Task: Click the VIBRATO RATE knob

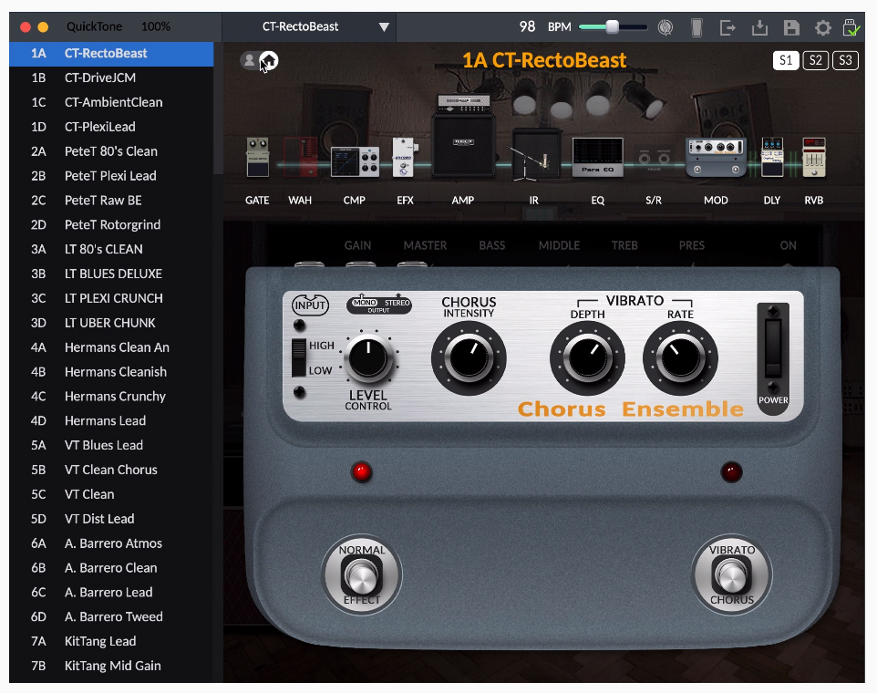Action: [680, 358]
